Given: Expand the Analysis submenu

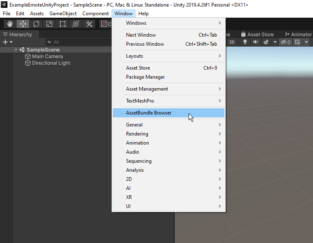Looking at the screenshot, I should coord(169,170).
